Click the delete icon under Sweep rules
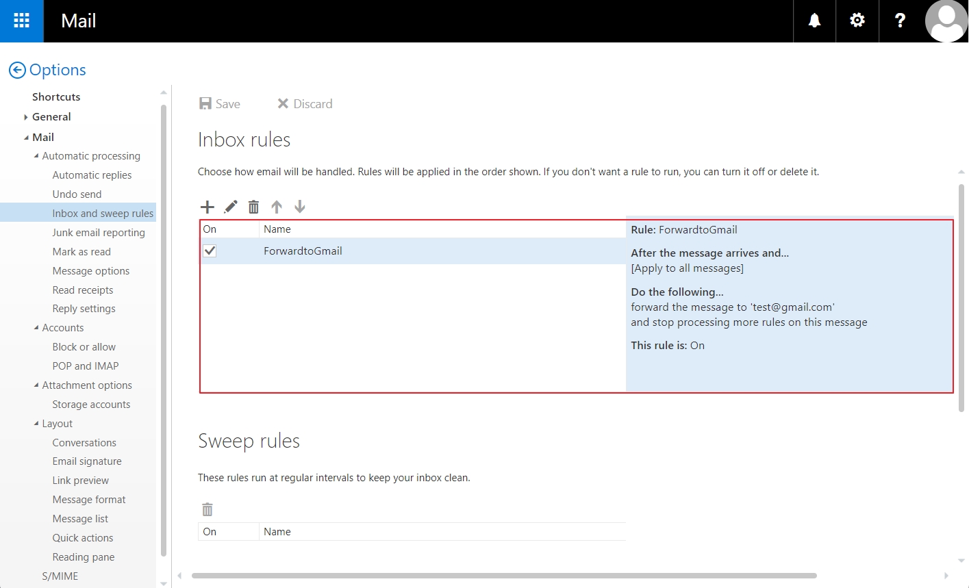The image size is (969, 588). click(207, 509)
